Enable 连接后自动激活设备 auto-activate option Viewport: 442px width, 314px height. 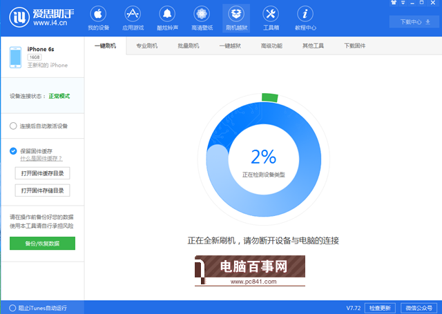[14, 126]
